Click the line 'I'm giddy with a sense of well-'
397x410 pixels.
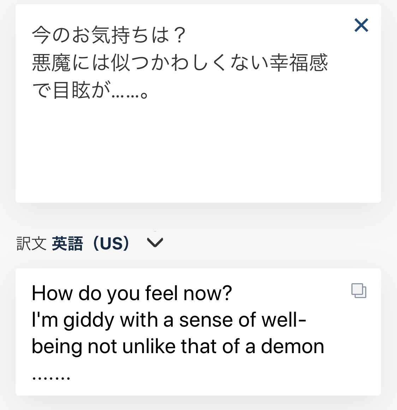click(x=169, y=320)
